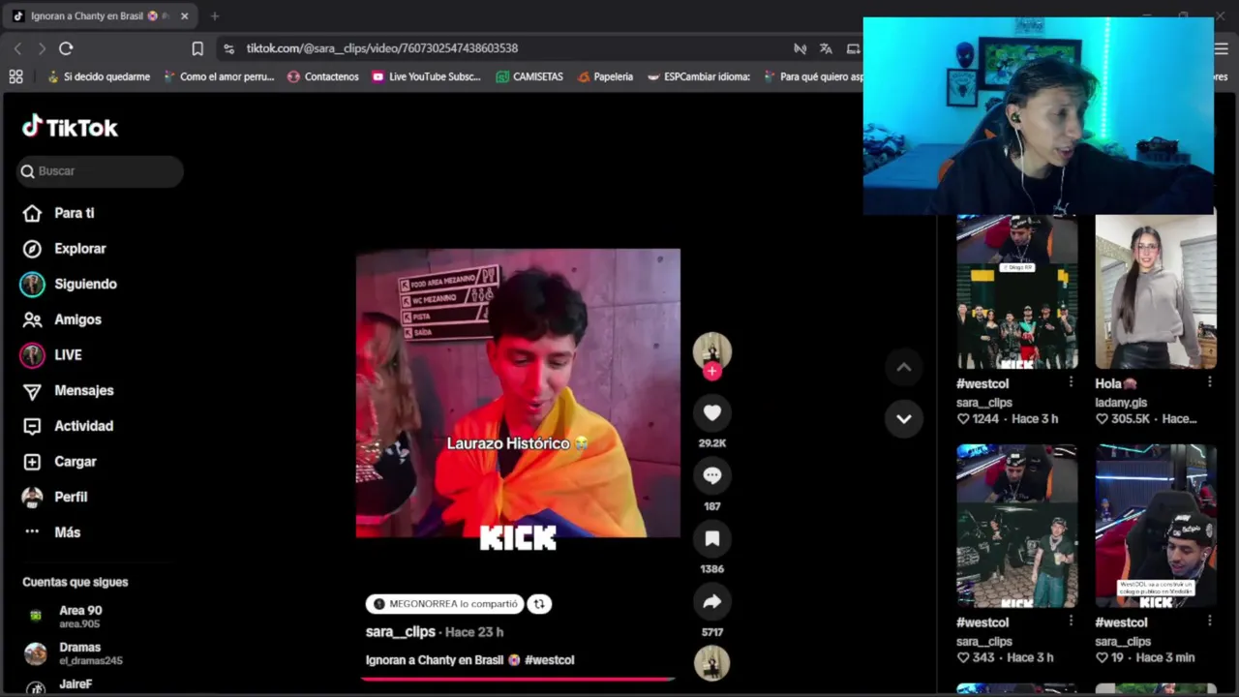Open the apps grid icon in bookmarks bar

click(15, 76)
